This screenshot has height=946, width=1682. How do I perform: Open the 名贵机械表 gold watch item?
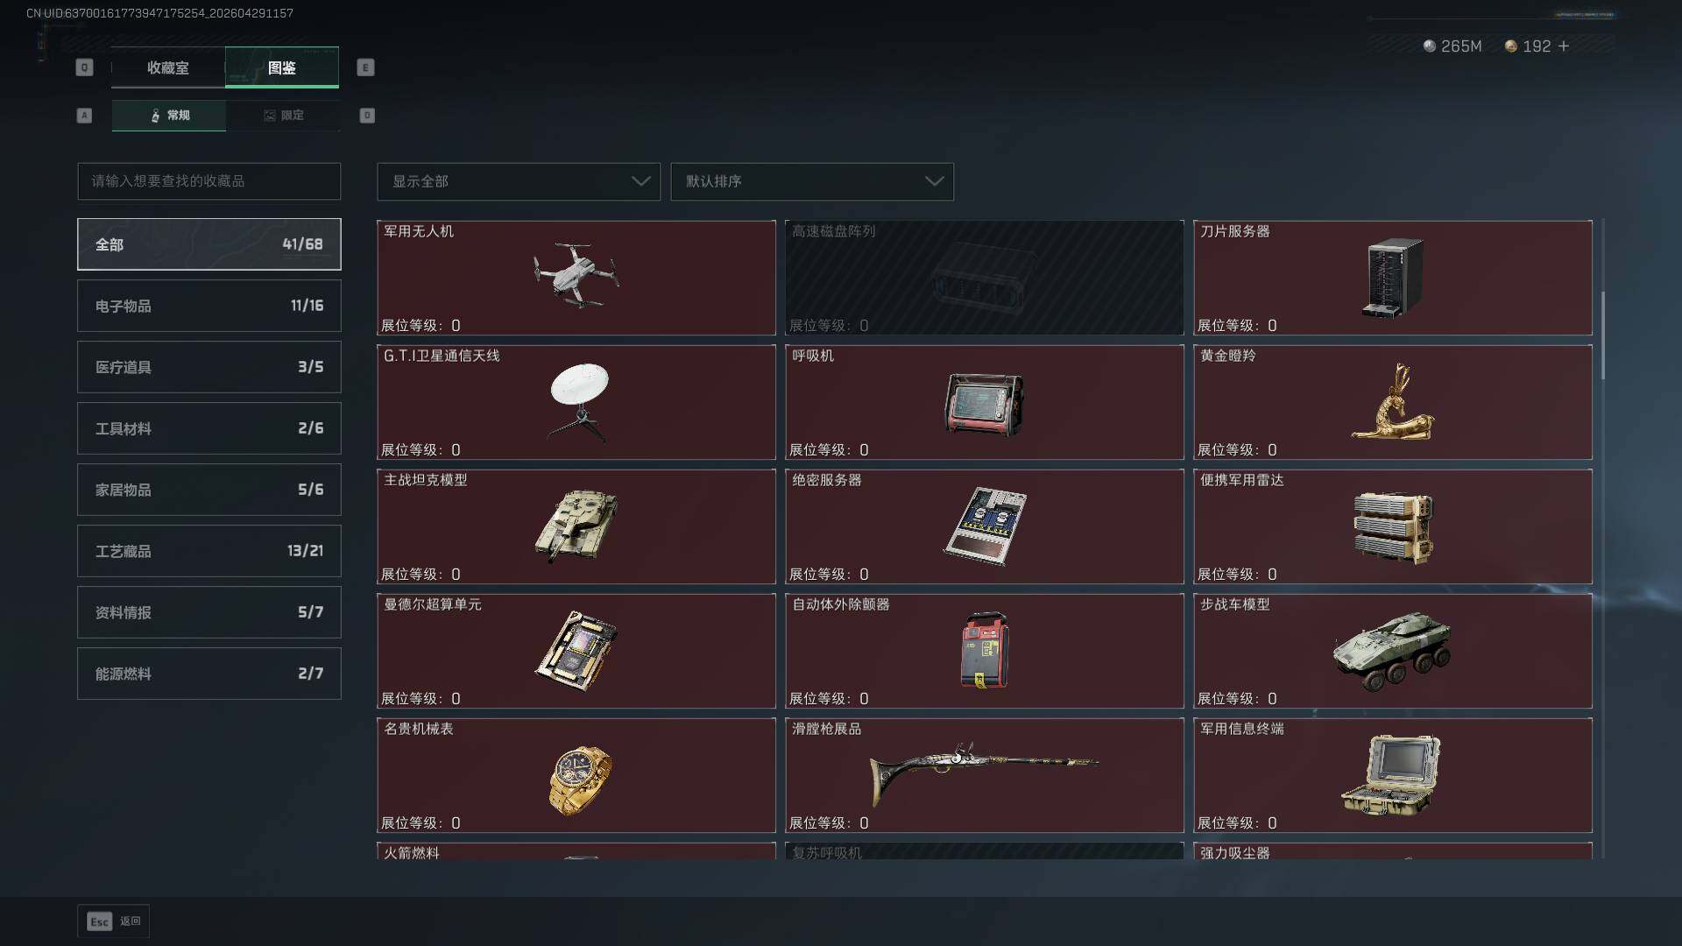click(x=576, y=775)
